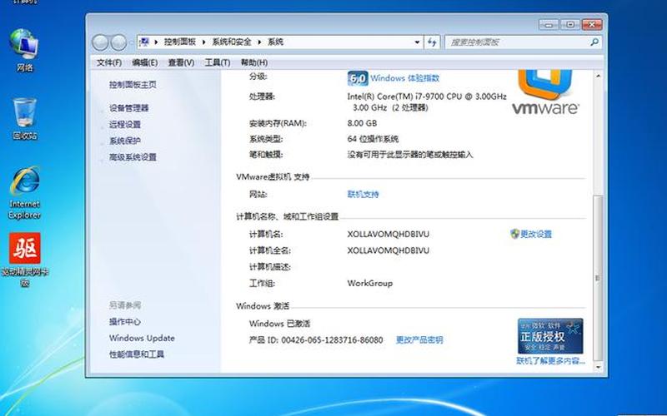The height and width of the screenshot is (416, 667).
Task: Open the address bar history dropdown
Action: tap(417, 42)
